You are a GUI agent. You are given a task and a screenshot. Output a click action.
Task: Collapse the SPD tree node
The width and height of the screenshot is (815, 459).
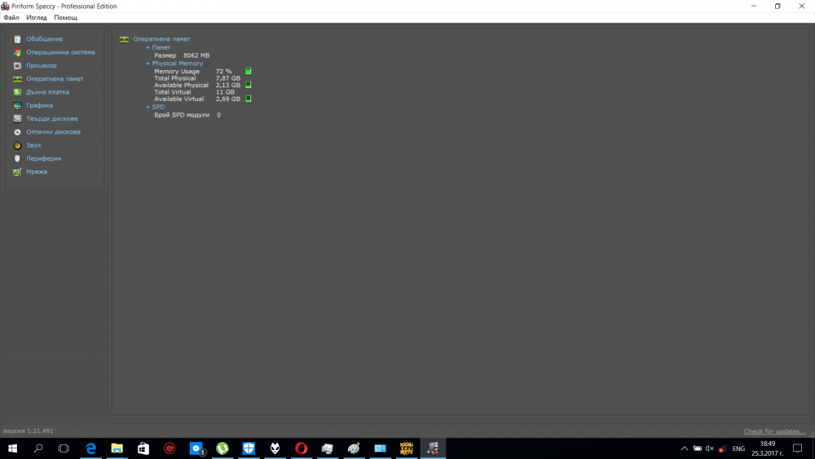click(x=148, y=107)
